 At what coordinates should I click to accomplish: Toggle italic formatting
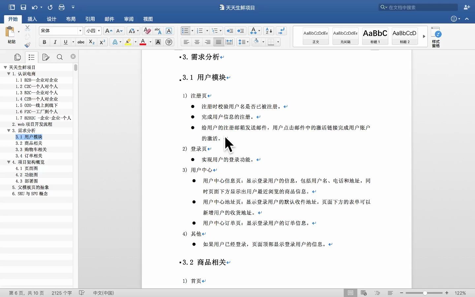[x=55, y=42]
